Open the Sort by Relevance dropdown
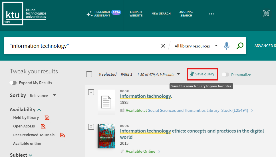The height and width of the screenshot is (157, 276). pos(43,96)
